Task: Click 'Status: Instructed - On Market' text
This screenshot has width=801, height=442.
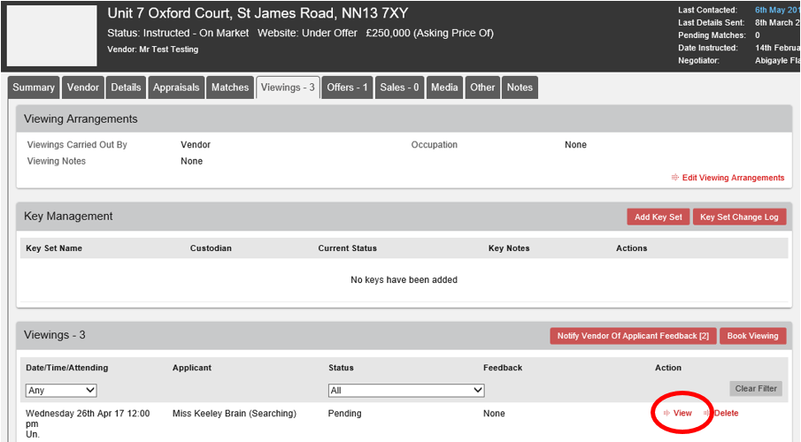Action: 178,34
